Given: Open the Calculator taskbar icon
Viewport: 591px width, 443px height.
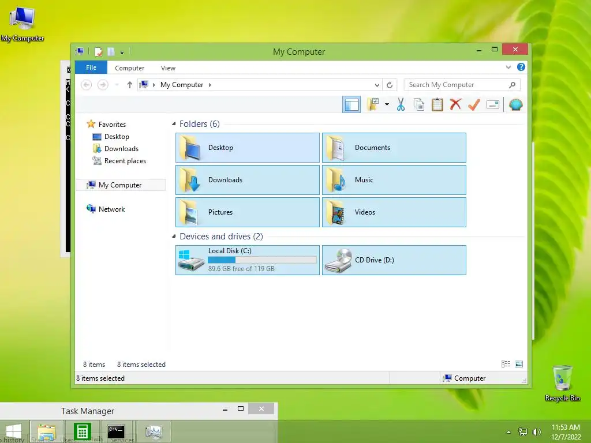Looking at the screenshot, I should click(82, 432).
